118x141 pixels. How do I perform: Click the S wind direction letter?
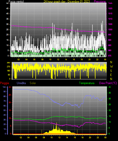111,71
